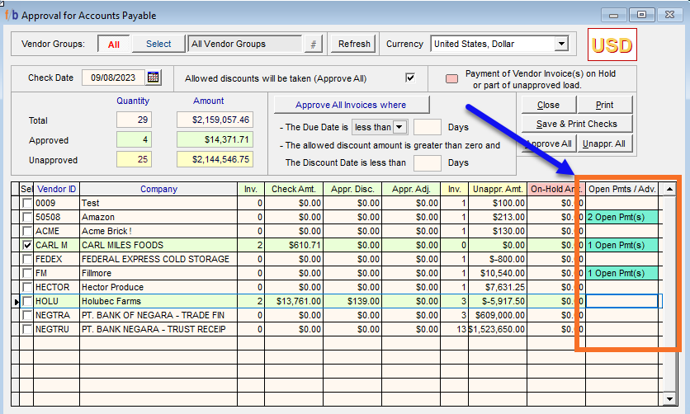Click the USD currency indicator

click(612, 45)
